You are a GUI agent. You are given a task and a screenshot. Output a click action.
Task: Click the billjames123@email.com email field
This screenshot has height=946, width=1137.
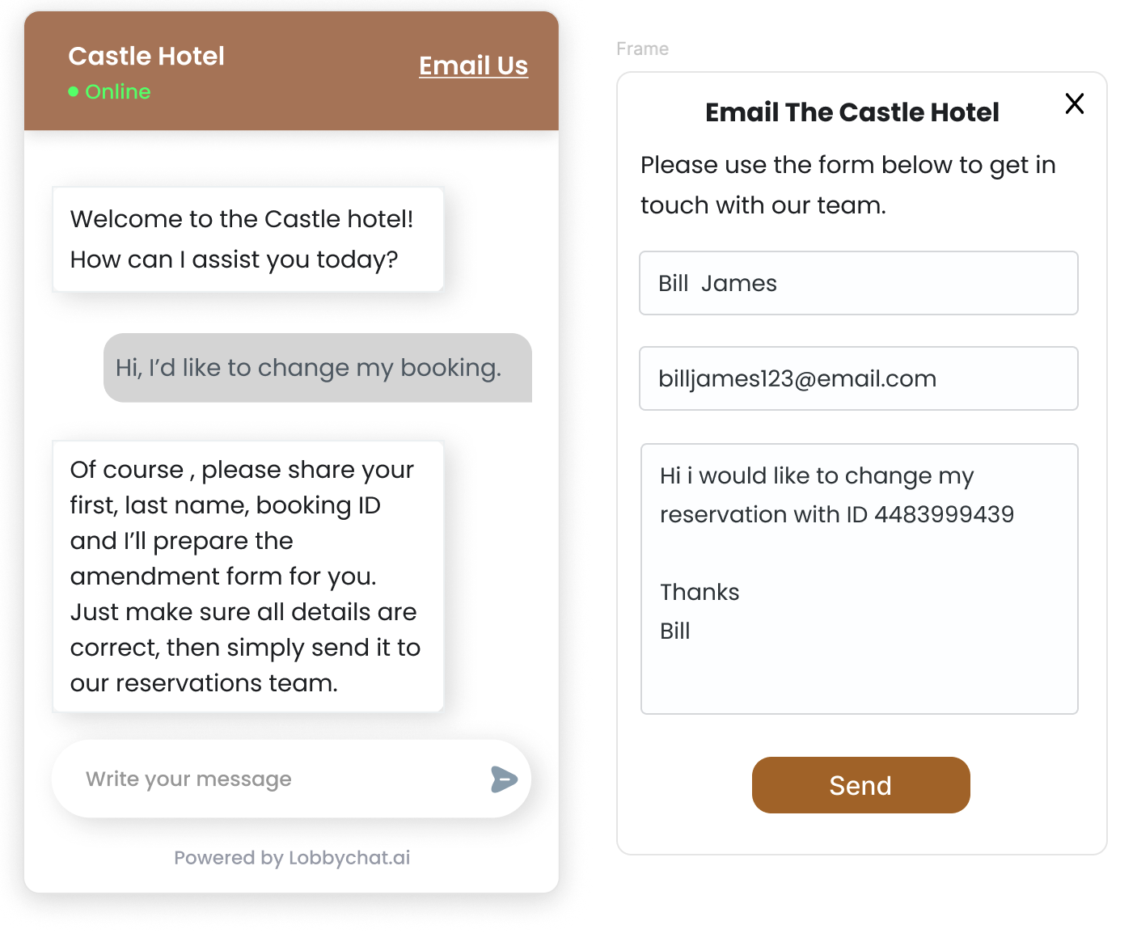(x=858, y=378)
